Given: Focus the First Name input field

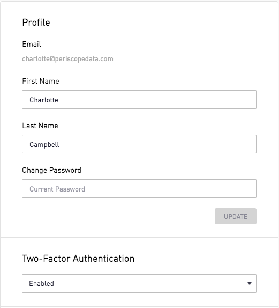Looking at the screenshot, I should click(139, 100).
